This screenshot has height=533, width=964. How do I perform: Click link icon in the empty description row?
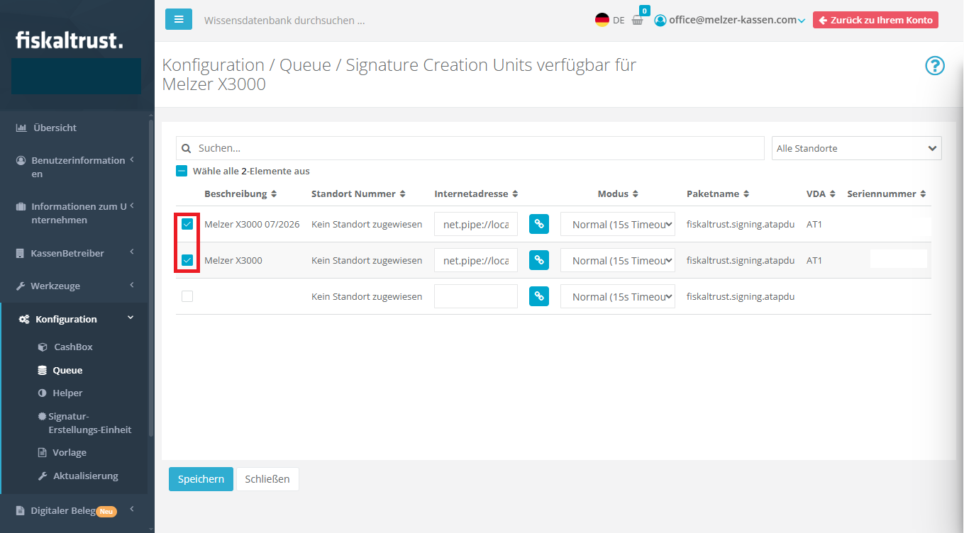pos(539,296)
